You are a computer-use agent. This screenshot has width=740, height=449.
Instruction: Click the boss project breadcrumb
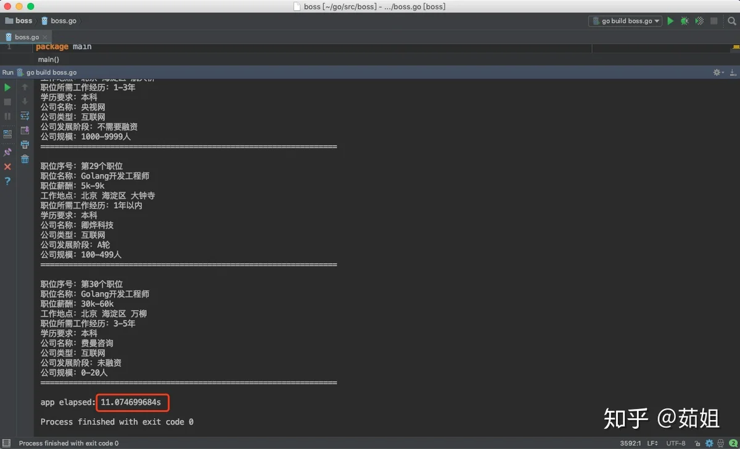19,21
